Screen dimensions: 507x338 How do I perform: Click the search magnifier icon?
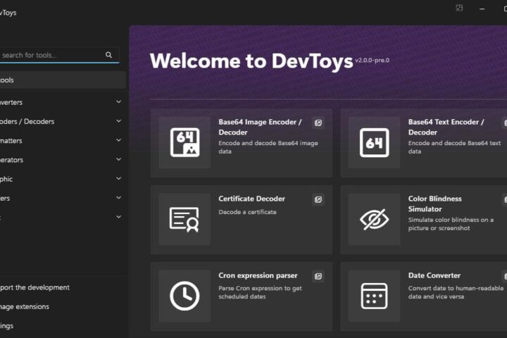coord(109,55)
